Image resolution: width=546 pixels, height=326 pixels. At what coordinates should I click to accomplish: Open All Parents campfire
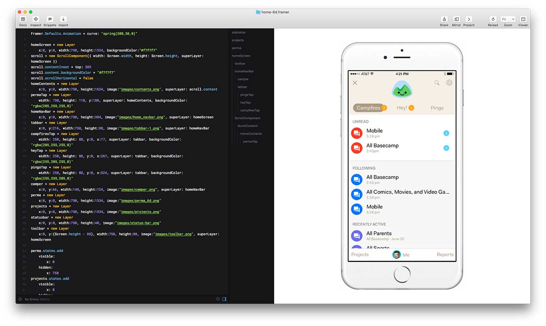(402, 236)
